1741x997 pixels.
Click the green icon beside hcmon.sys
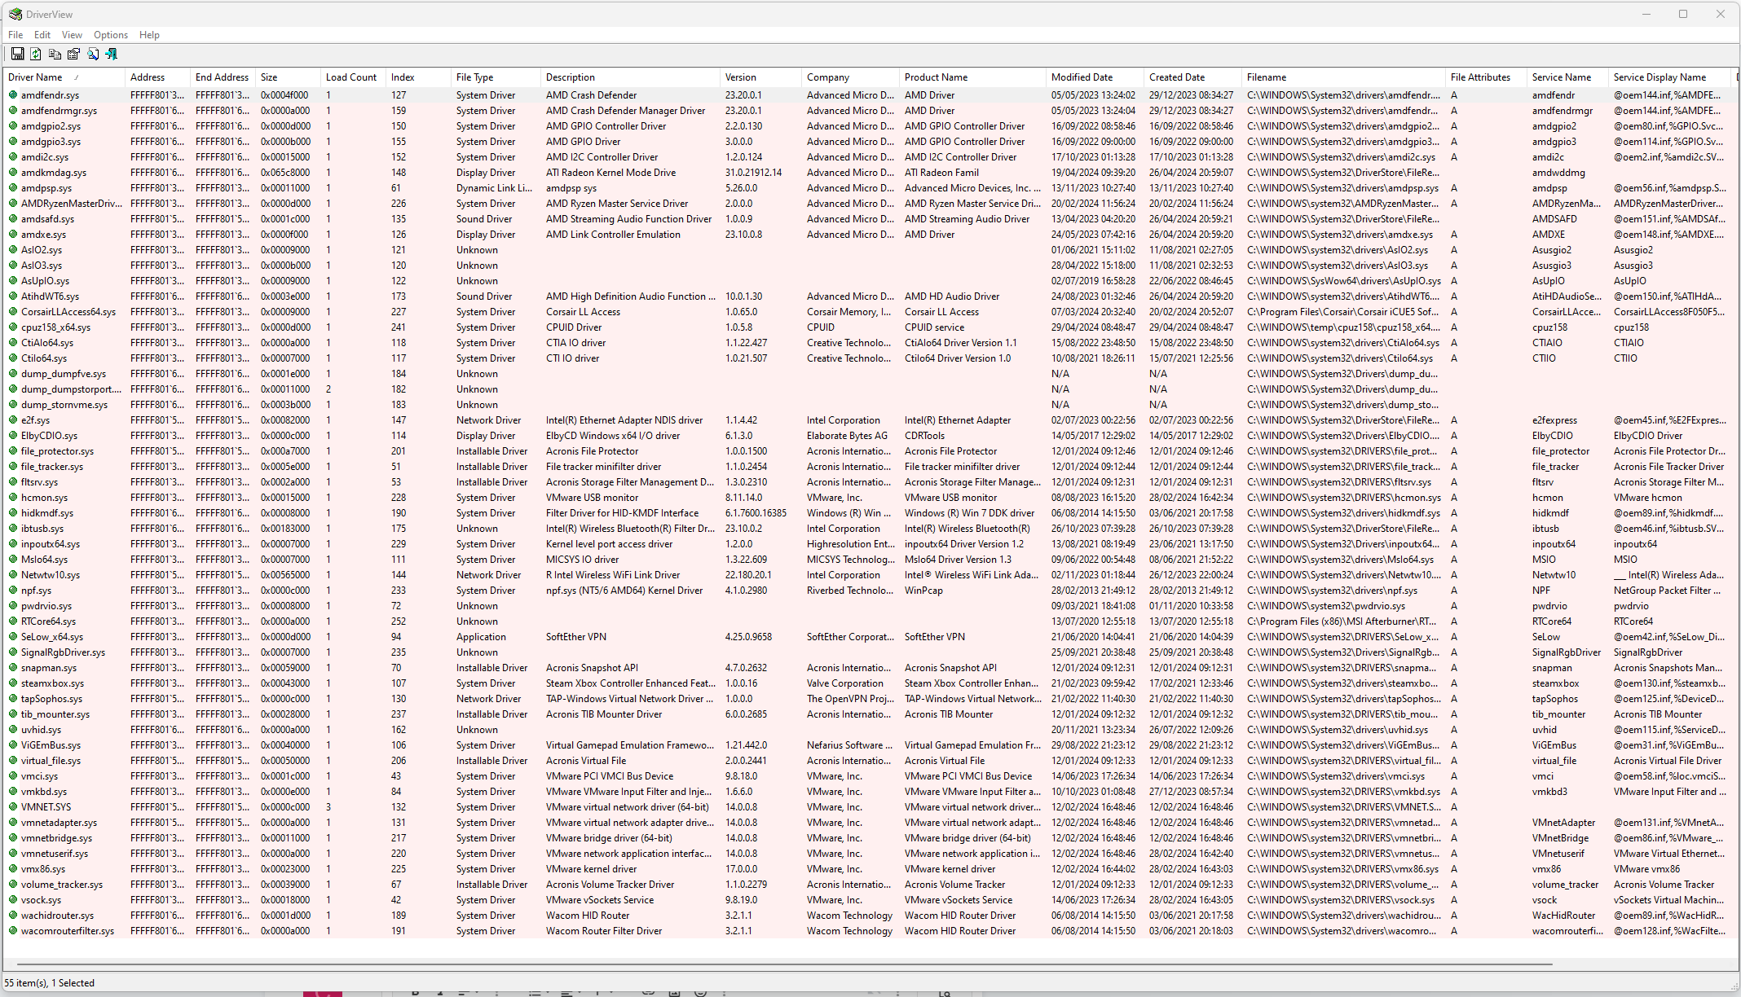point(13,497)
